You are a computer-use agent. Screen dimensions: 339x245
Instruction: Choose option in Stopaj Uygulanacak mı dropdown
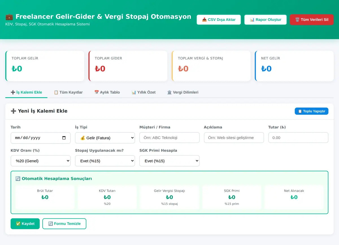(x=105, y=161)
